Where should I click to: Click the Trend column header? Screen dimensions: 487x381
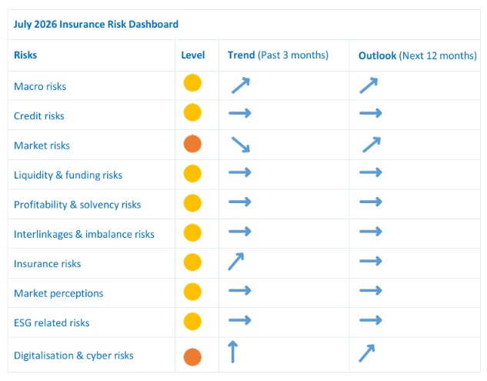pos(278,55)
